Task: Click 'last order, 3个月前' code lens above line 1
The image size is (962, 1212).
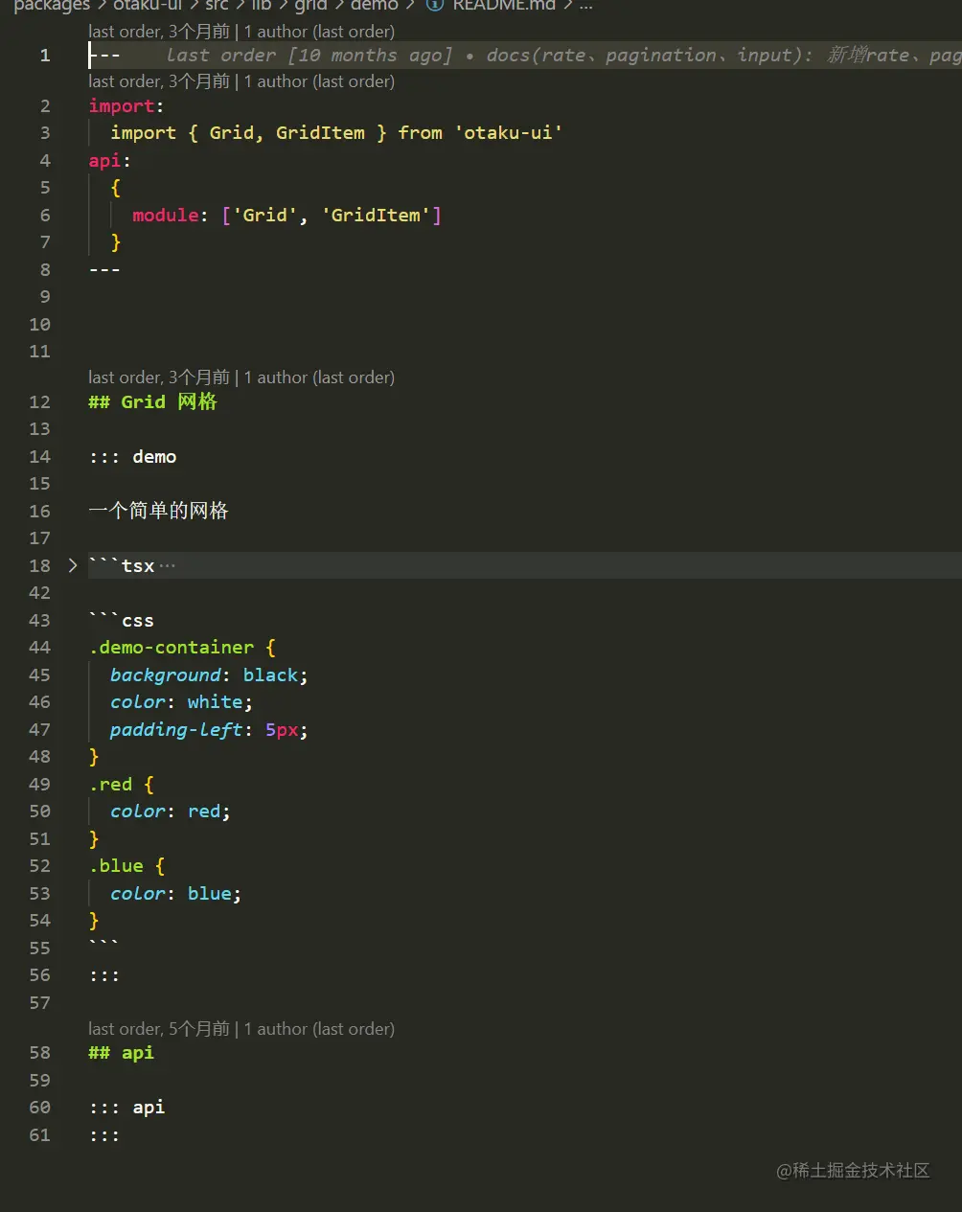Action: [159, 32]
